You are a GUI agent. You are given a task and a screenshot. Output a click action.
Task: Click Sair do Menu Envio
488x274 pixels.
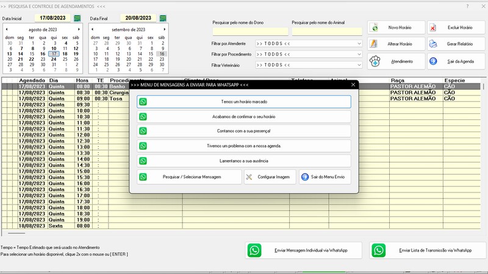[325, 177]
